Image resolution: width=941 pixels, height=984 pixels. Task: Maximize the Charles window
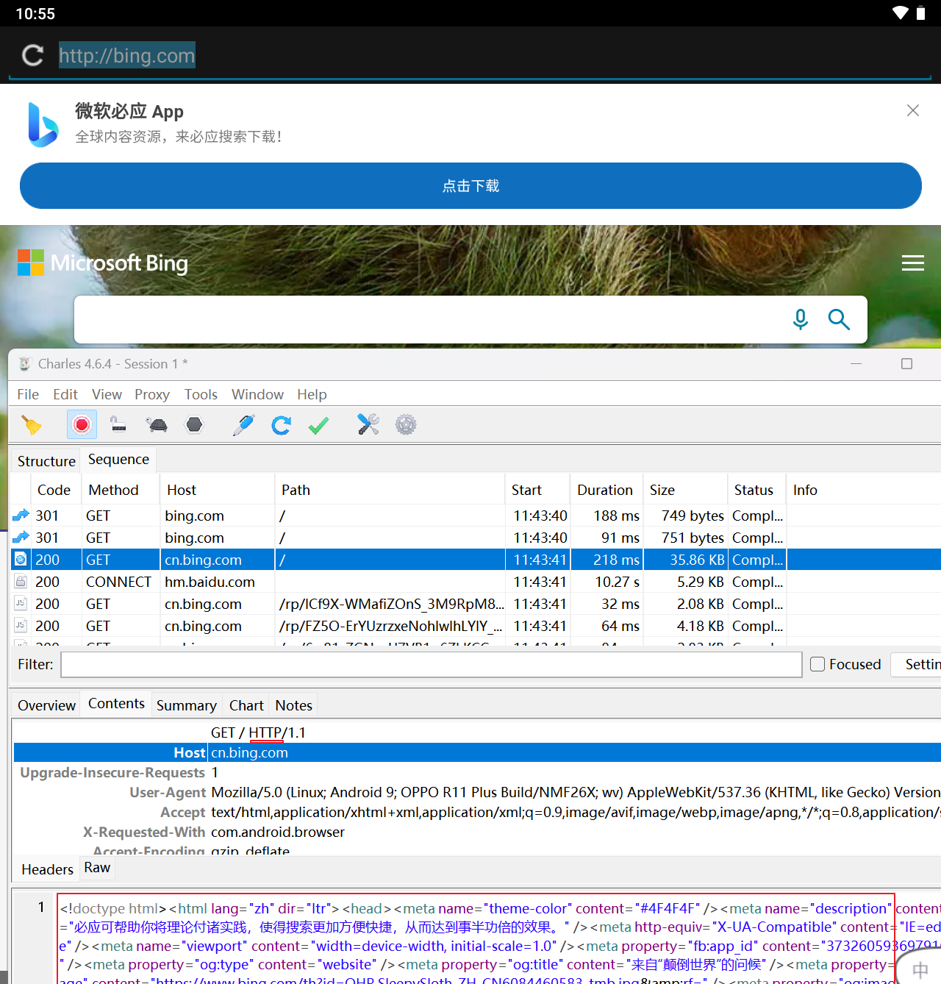tap(906, 364)
